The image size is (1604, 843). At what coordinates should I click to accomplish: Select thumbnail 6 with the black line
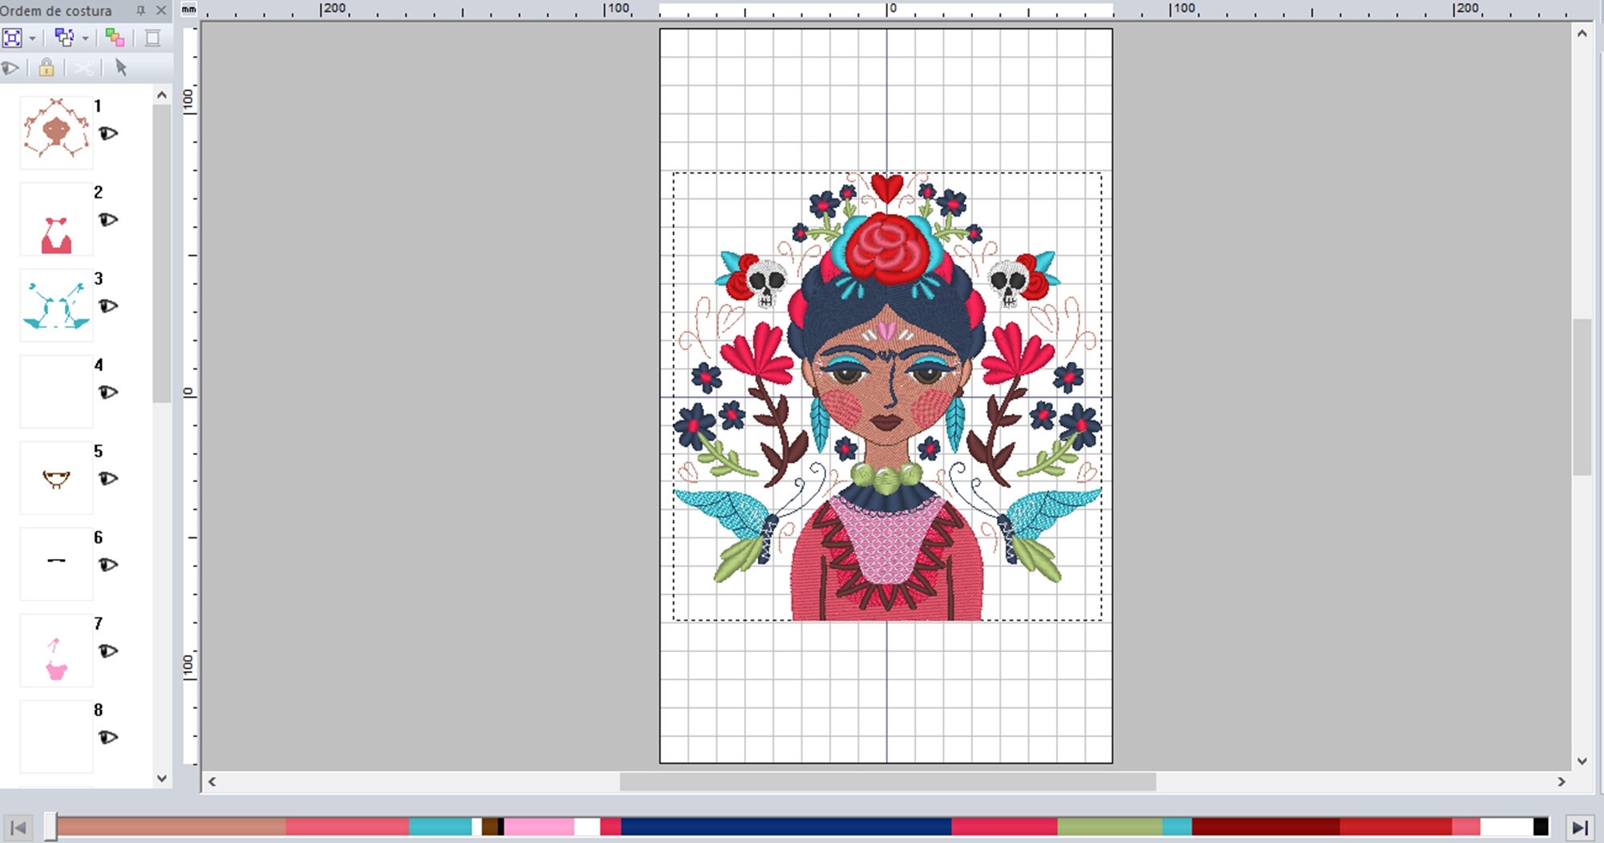click(x=56, y=565)
